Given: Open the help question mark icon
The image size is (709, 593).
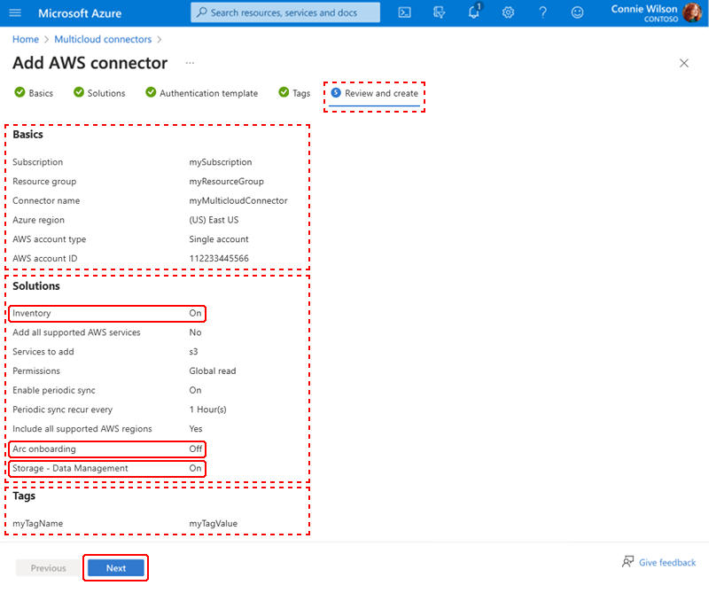Looking at the screenshot, I should coord(542,12).
